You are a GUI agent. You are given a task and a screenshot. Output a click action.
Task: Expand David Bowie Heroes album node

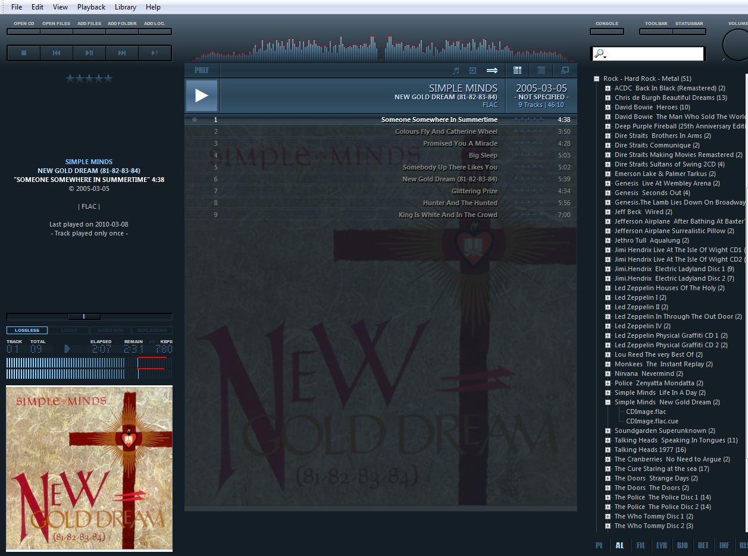[608, 107]
